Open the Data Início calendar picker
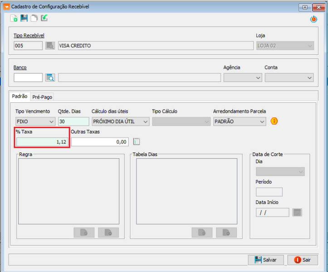 [297, 212]
